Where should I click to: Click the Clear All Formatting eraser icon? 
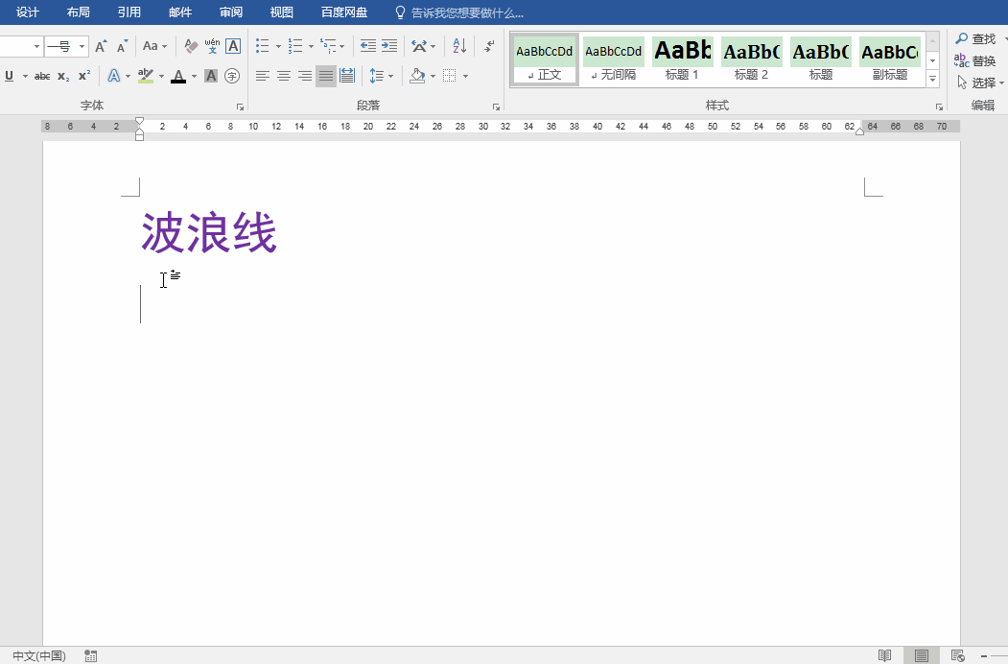coord(191,46)
